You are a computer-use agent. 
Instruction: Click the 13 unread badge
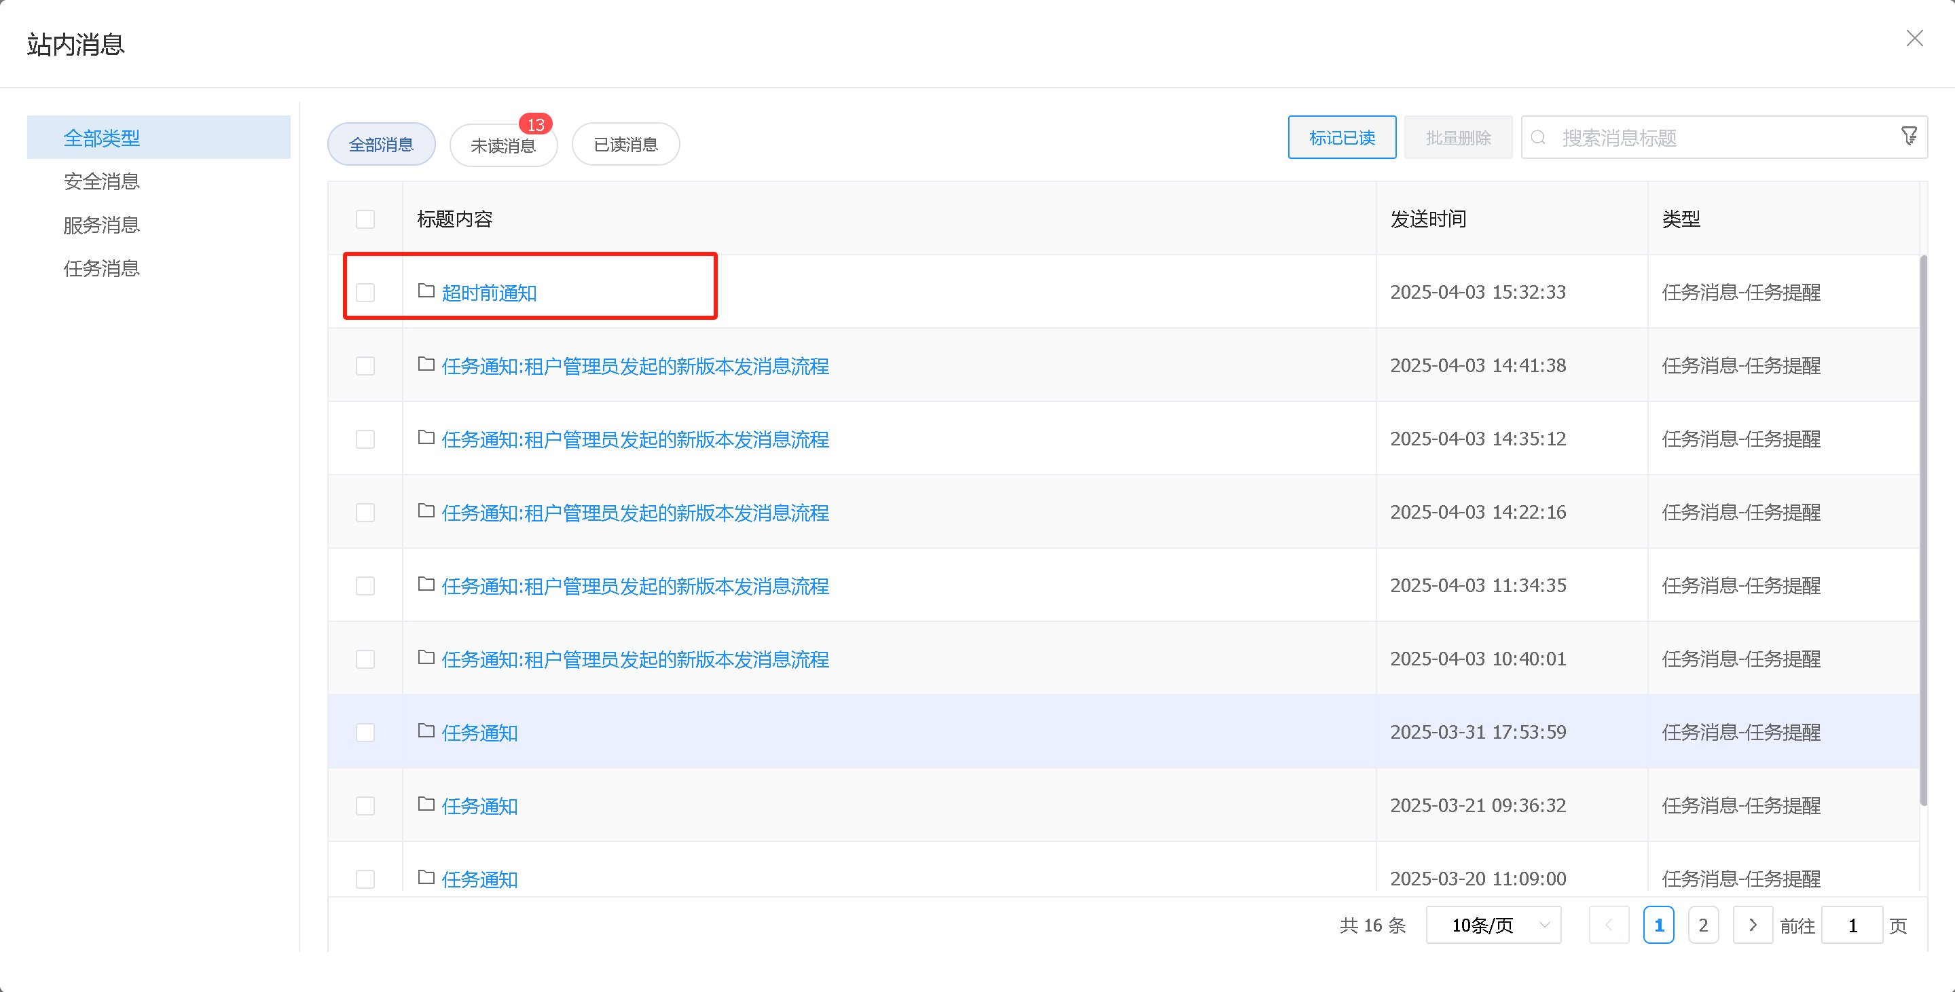(x=536, y=124)
